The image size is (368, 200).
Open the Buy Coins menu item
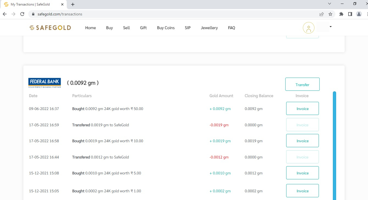166,28
